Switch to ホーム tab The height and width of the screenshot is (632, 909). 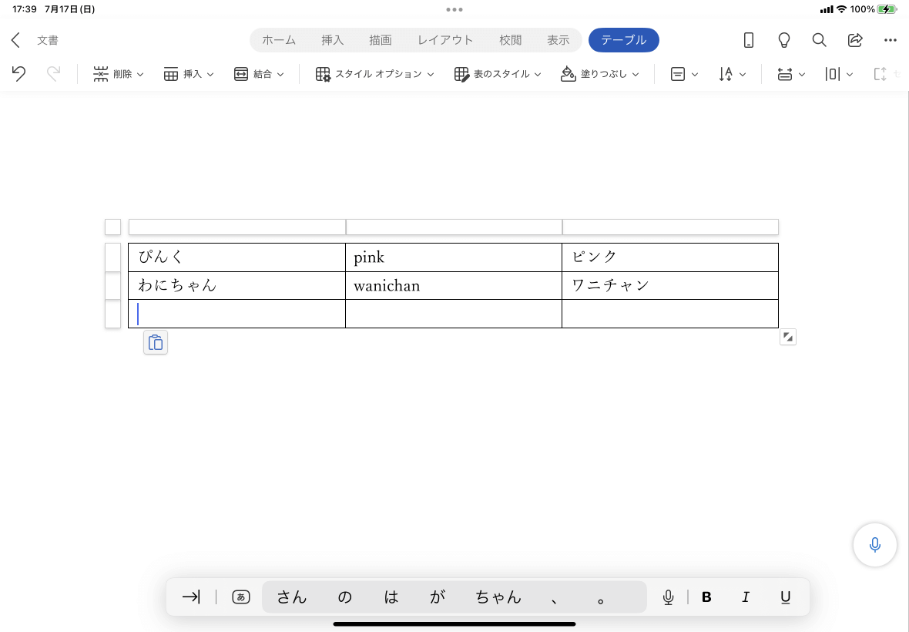pos(279,40)
